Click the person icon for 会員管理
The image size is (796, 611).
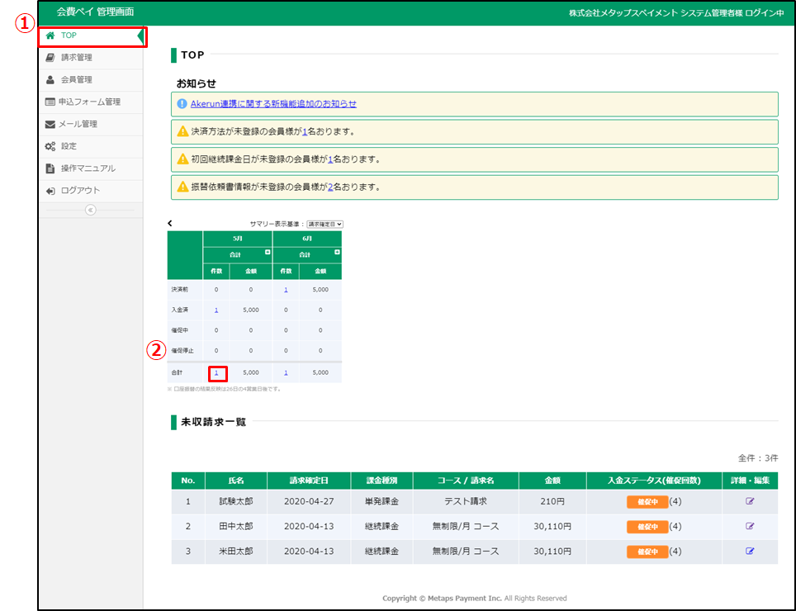[50, 79]
